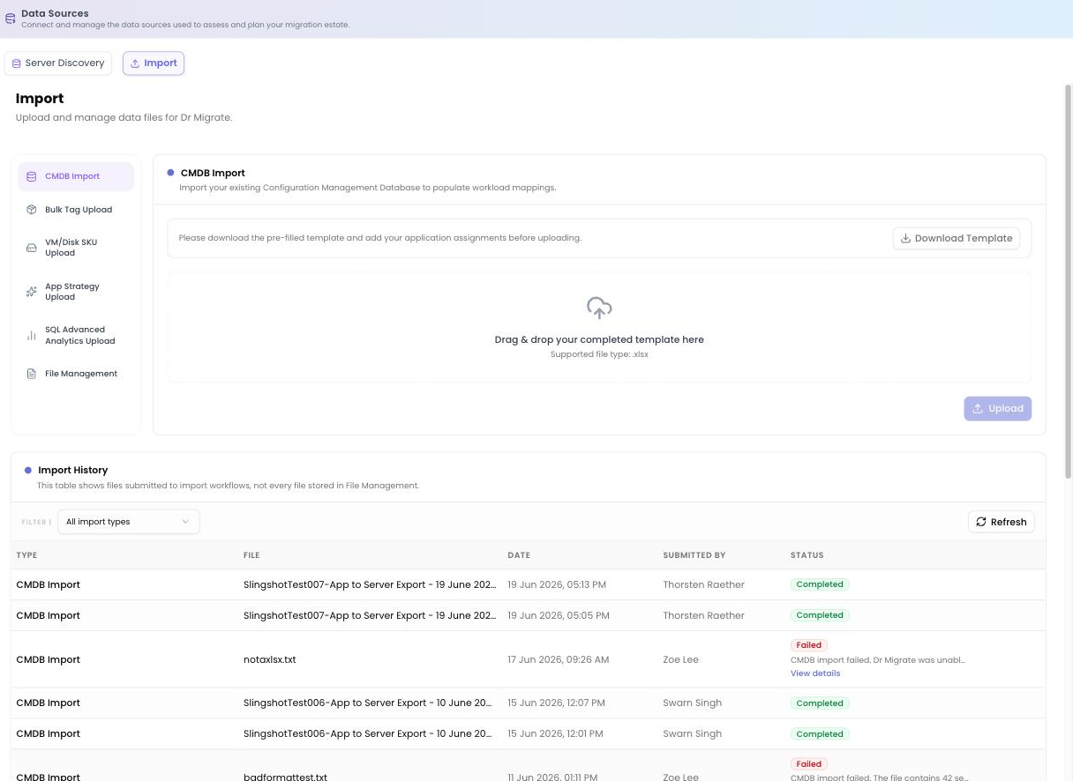This screenshot has height=781, width=1073.
Task: Click the Download Template button
Action: click(957, 238)
